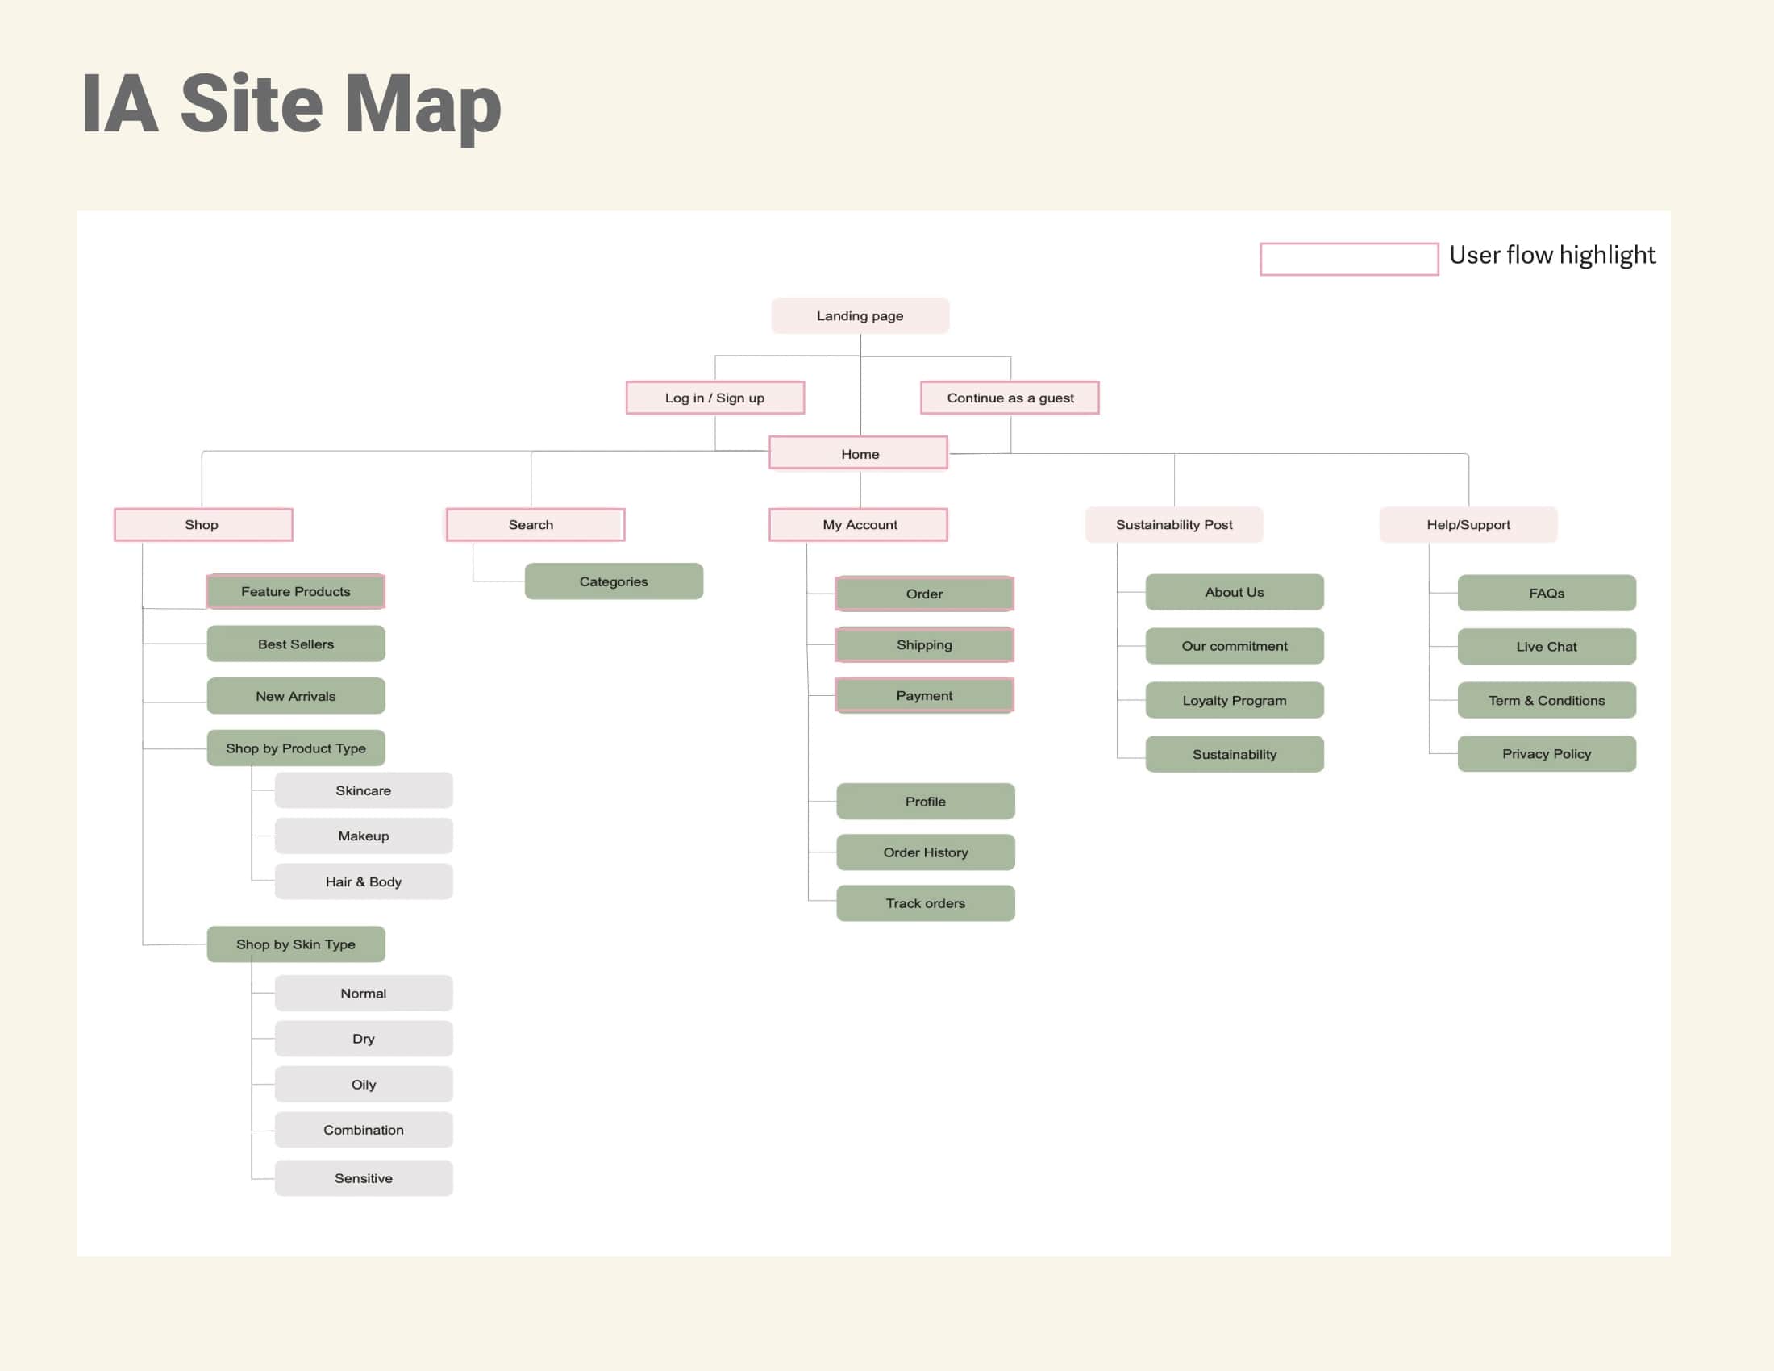Click the Landing page node
Screen dimensions: 1774x1371
click(860, 316)
